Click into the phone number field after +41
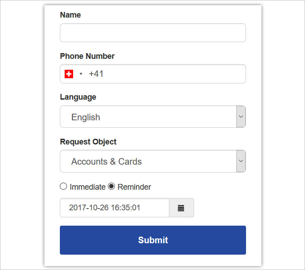This screenshot has width=305, height=270. (173, 74)
